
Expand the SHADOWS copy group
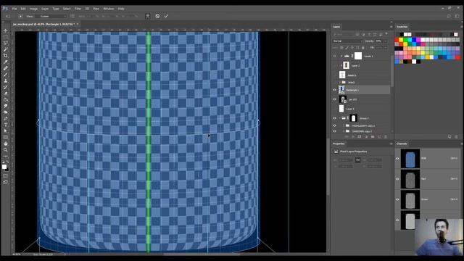pyautogui.click(x=344, y=131)
